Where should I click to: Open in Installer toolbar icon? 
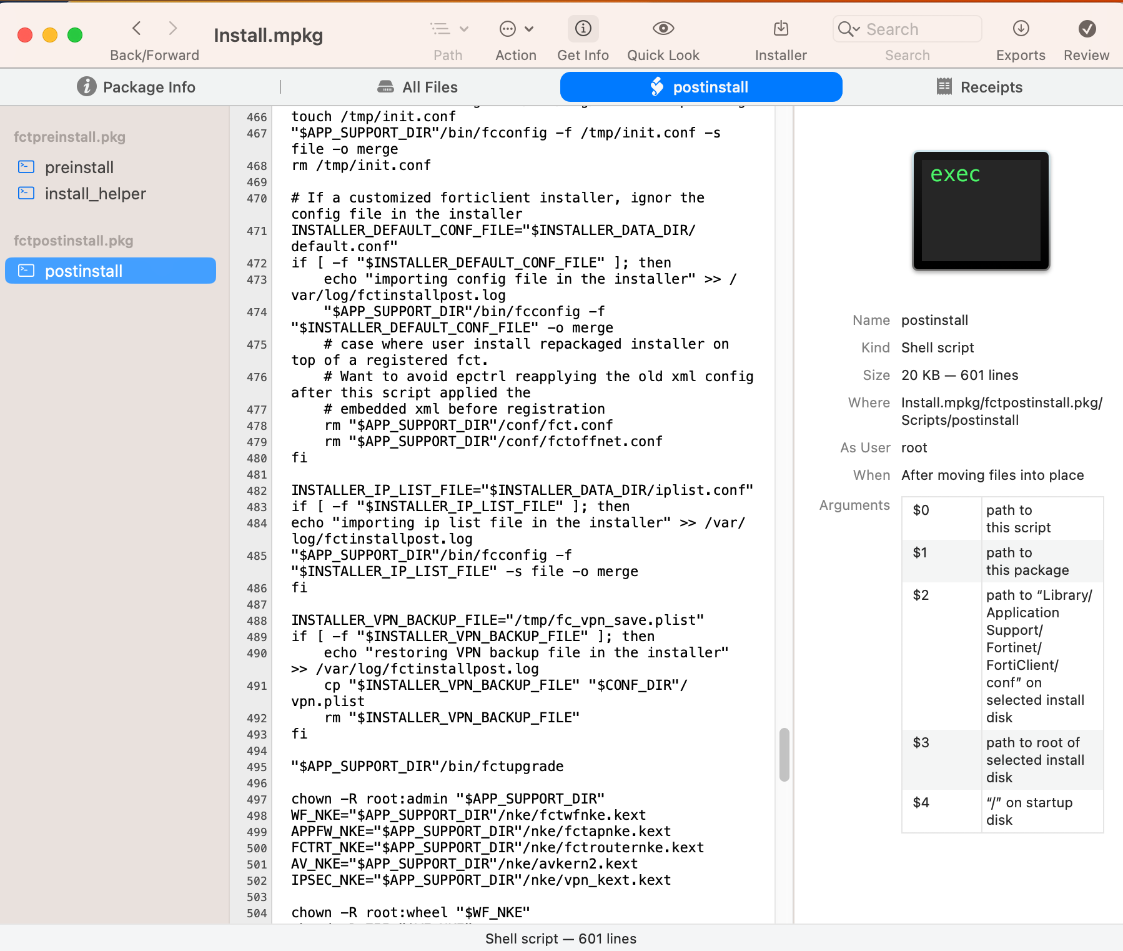tap(780, 29)
